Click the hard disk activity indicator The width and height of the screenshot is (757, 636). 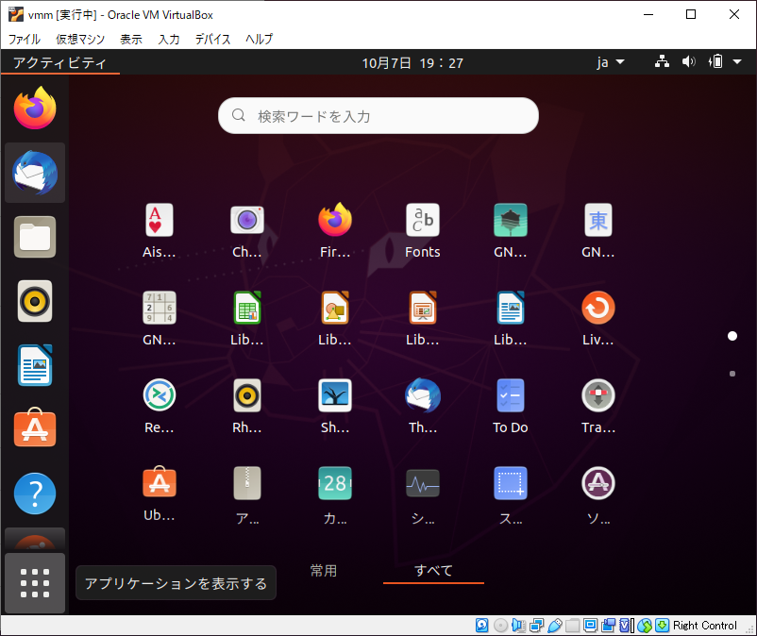481,626
